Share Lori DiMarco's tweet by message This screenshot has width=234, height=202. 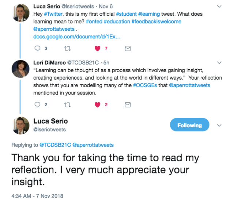(128, 104)
